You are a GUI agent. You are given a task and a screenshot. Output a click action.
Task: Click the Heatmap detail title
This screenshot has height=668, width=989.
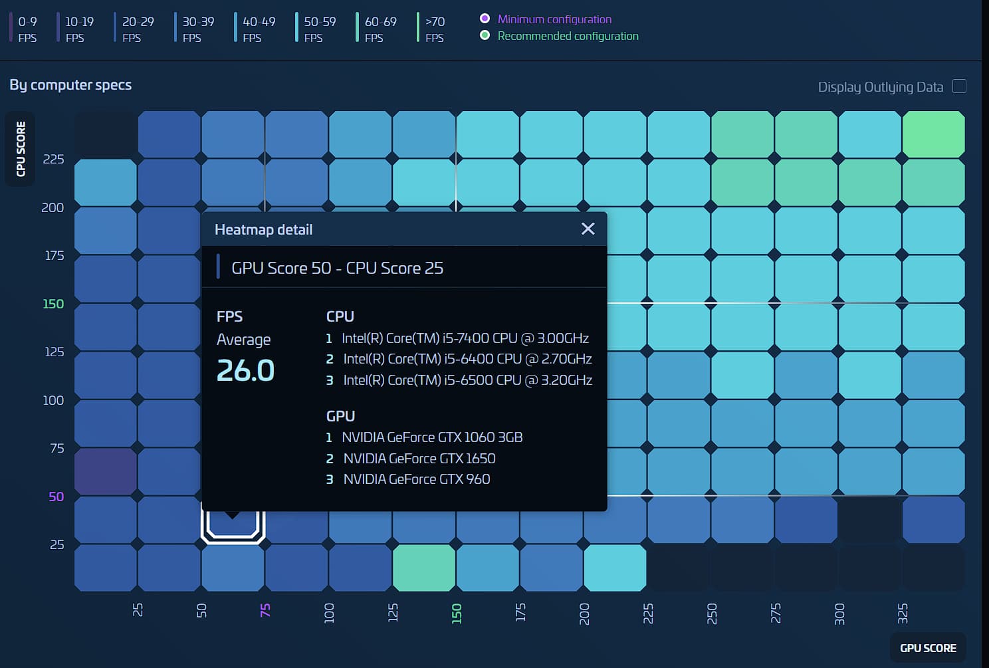click(264, 229)
